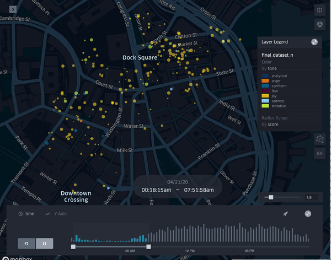Open playback speed rocket icon
The height and width of the screenshot is (260, 331).
click(285, 214)
